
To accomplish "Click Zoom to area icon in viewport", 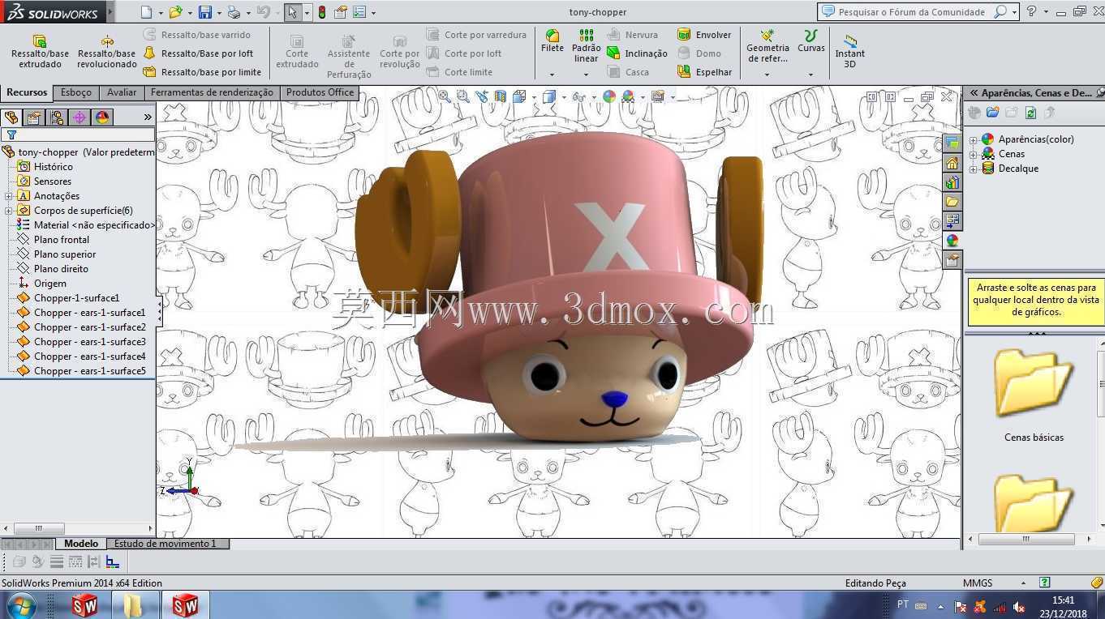I will point(463,96).
